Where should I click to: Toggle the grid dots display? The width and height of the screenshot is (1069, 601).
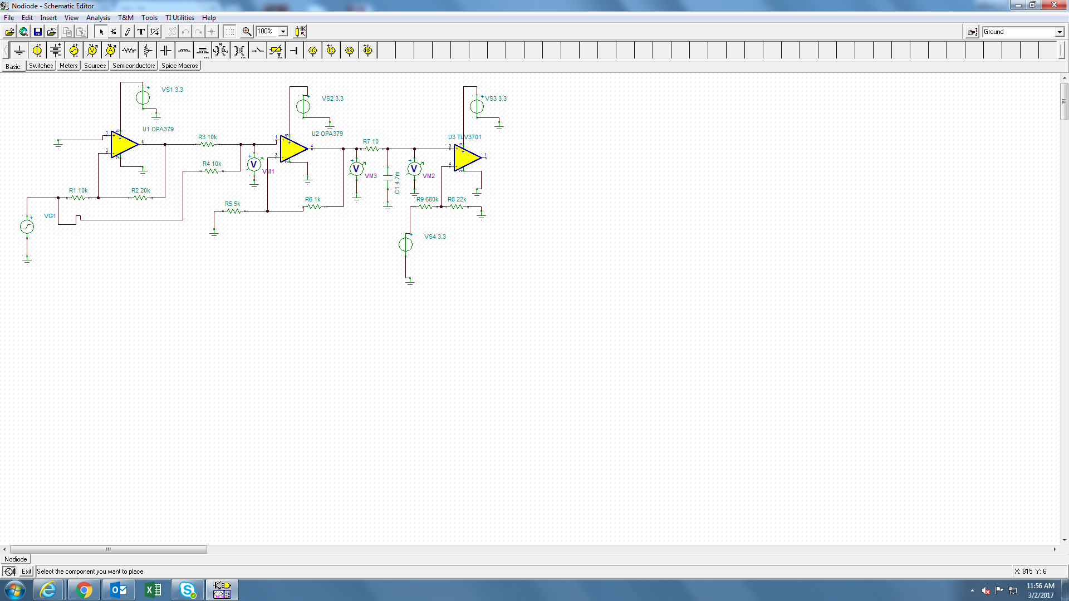(x=230, y=32)
